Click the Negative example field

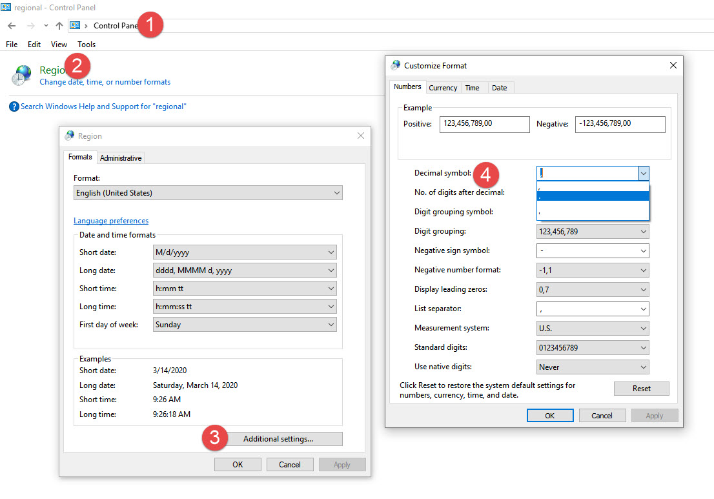[620, 125]
